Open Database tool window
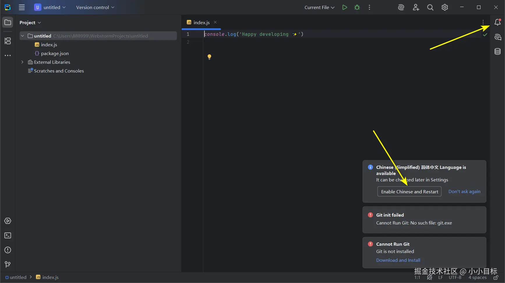 [x=498, y=52]
